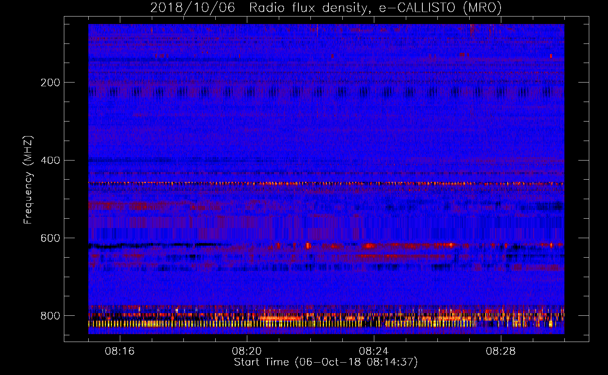Click the 08:20 time tick label
Image resolution: width=608 pixels, height=375 pixels.
pyautogui.click(x=247, y=351)
